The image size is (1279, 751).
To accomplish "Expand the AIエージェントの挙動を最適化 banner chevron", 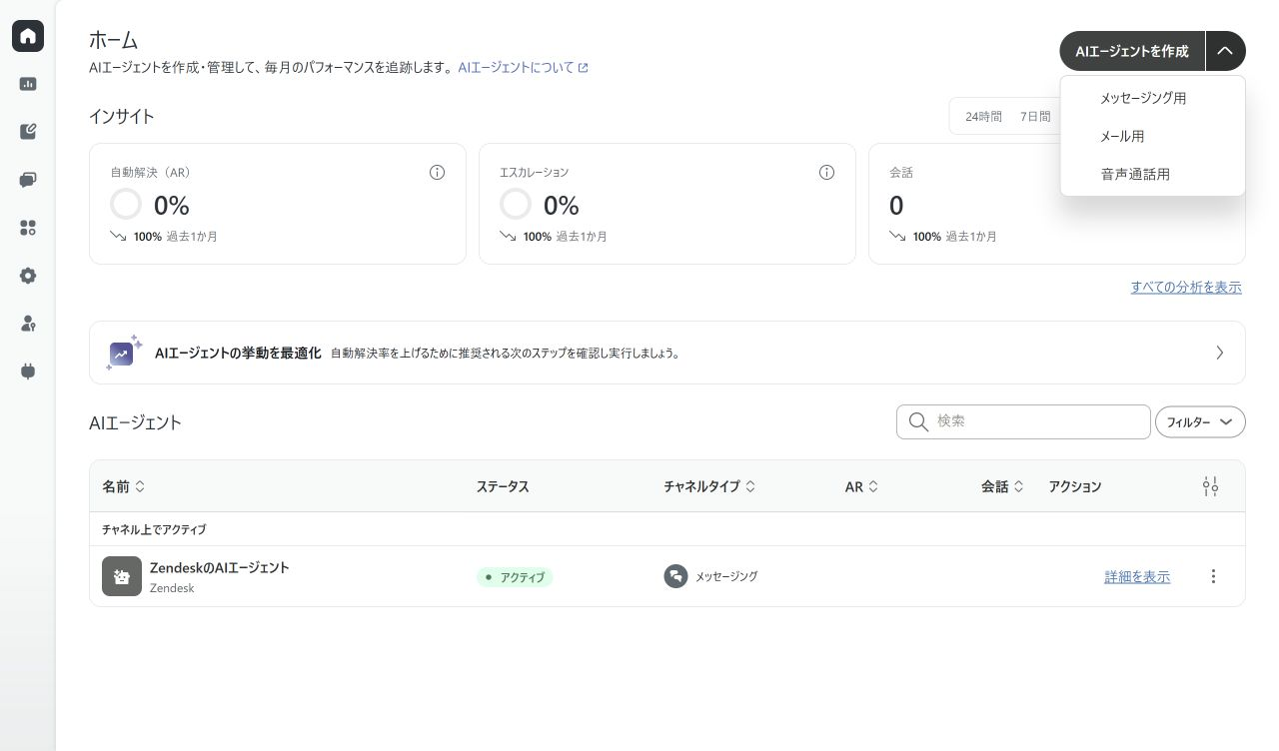I will 1219,353.
